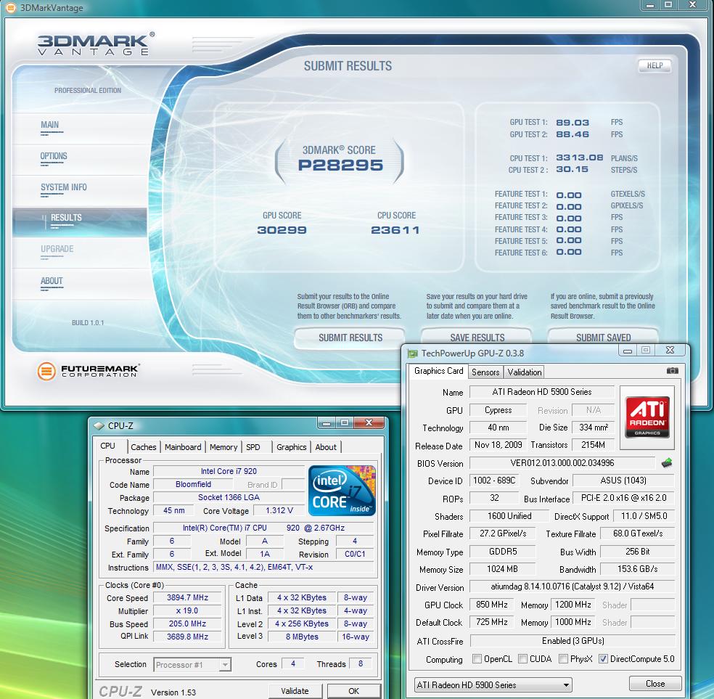Open the Graphics tab in CPU-Z
Image resolution: width=714 pixels, height=699 pixels.
click(292, 447)
